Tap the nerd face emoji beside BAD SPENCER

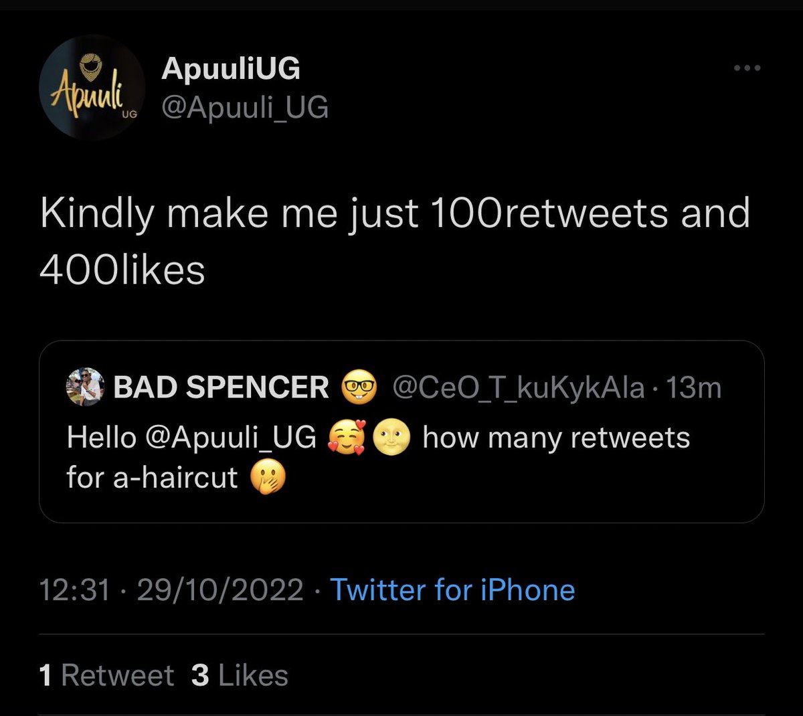[x=360, y=387]
